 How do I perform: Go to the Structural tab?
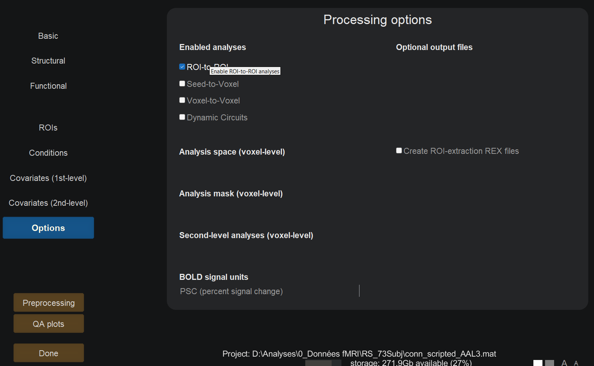tap(48, 61)
